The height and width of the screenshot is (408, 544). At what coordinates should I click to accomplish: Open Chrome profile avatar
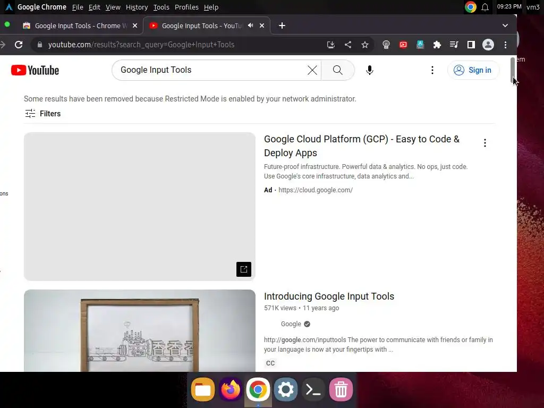click(488, 45)
